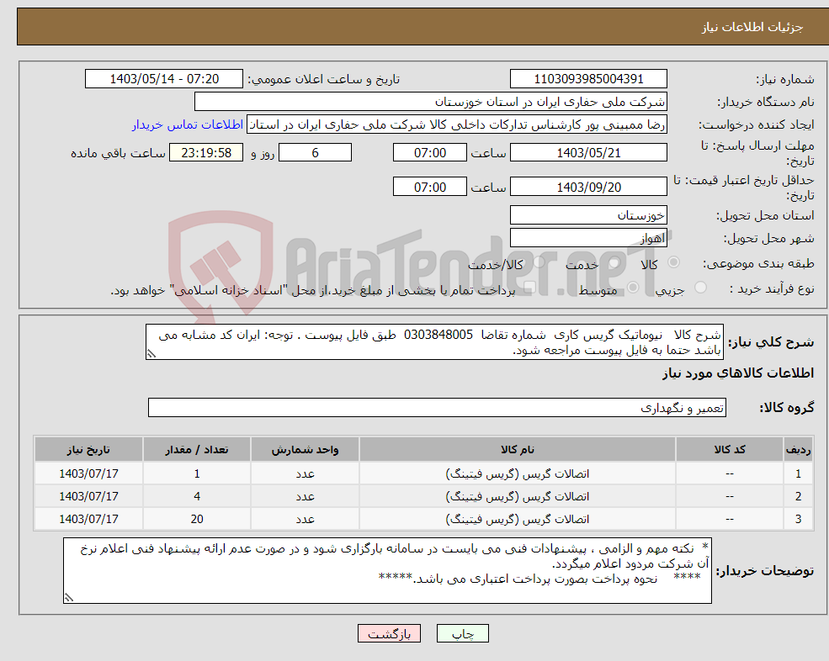
Task: Click quantity cell showing 4
Action: pyautogui.click(x=197, y=497)
